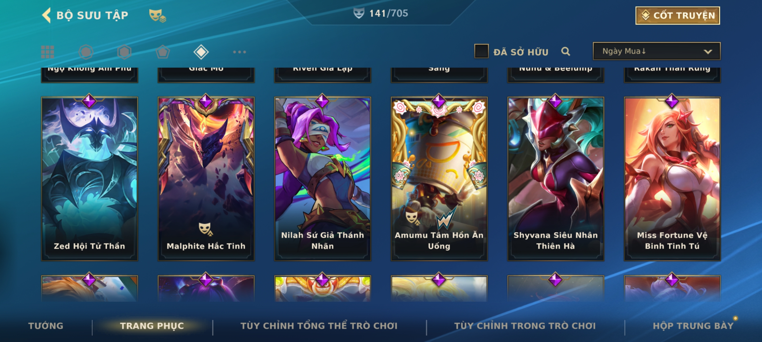Open the mask and coins icon
This screenshot has width=762, height=342.
[x=157, y=16]
